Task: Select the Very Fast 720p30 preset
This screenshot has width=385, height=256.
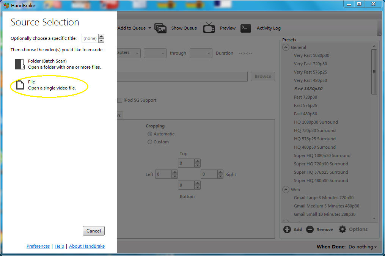Action: click(310, 64)
